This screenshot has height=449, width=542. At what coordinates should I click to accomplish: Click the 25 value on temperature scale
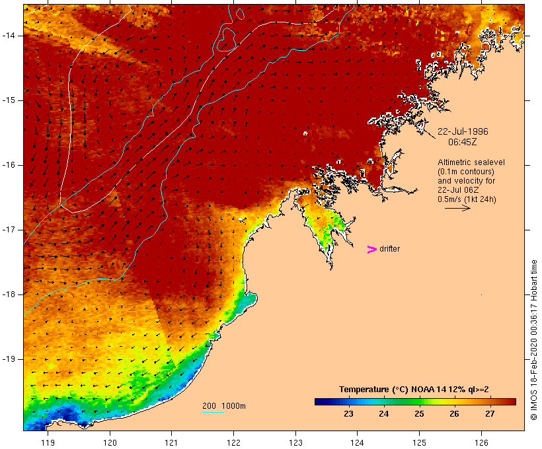pyautogui.click(x=419, y=414)
